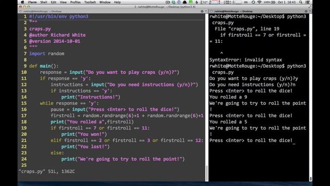Click 'Do you want to play craps (y/n)?y' output
330x186 pixels.
(x=254, y=79)
